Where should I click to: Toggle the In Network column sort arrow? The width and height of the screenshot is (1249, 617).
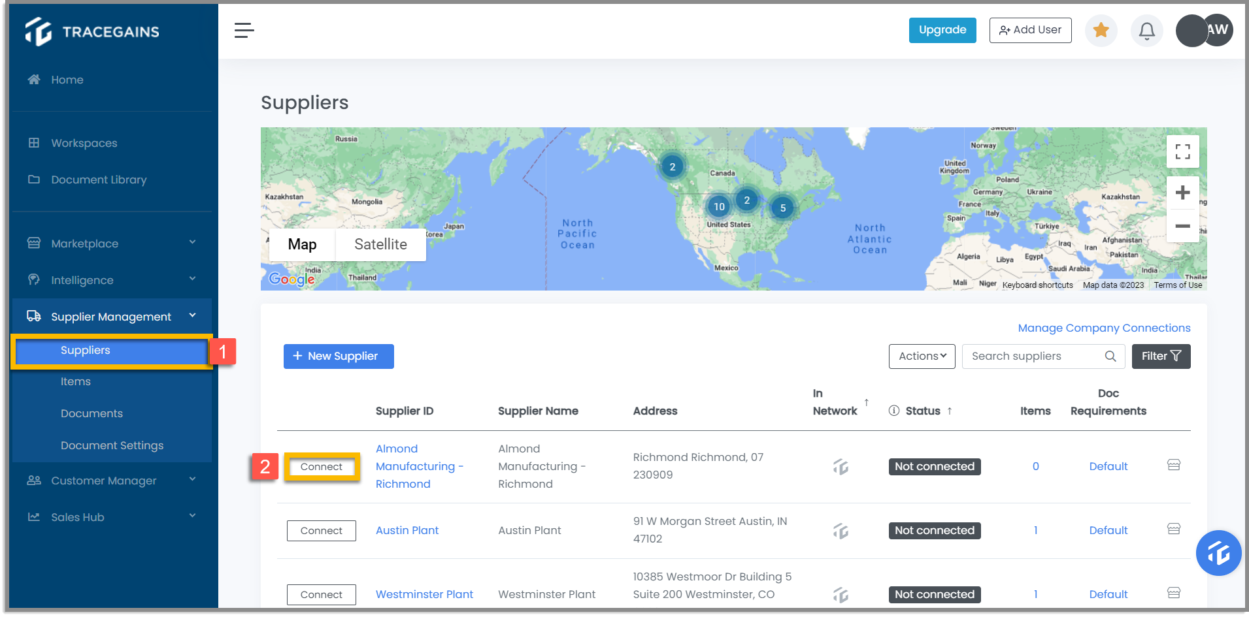[866, 403]
